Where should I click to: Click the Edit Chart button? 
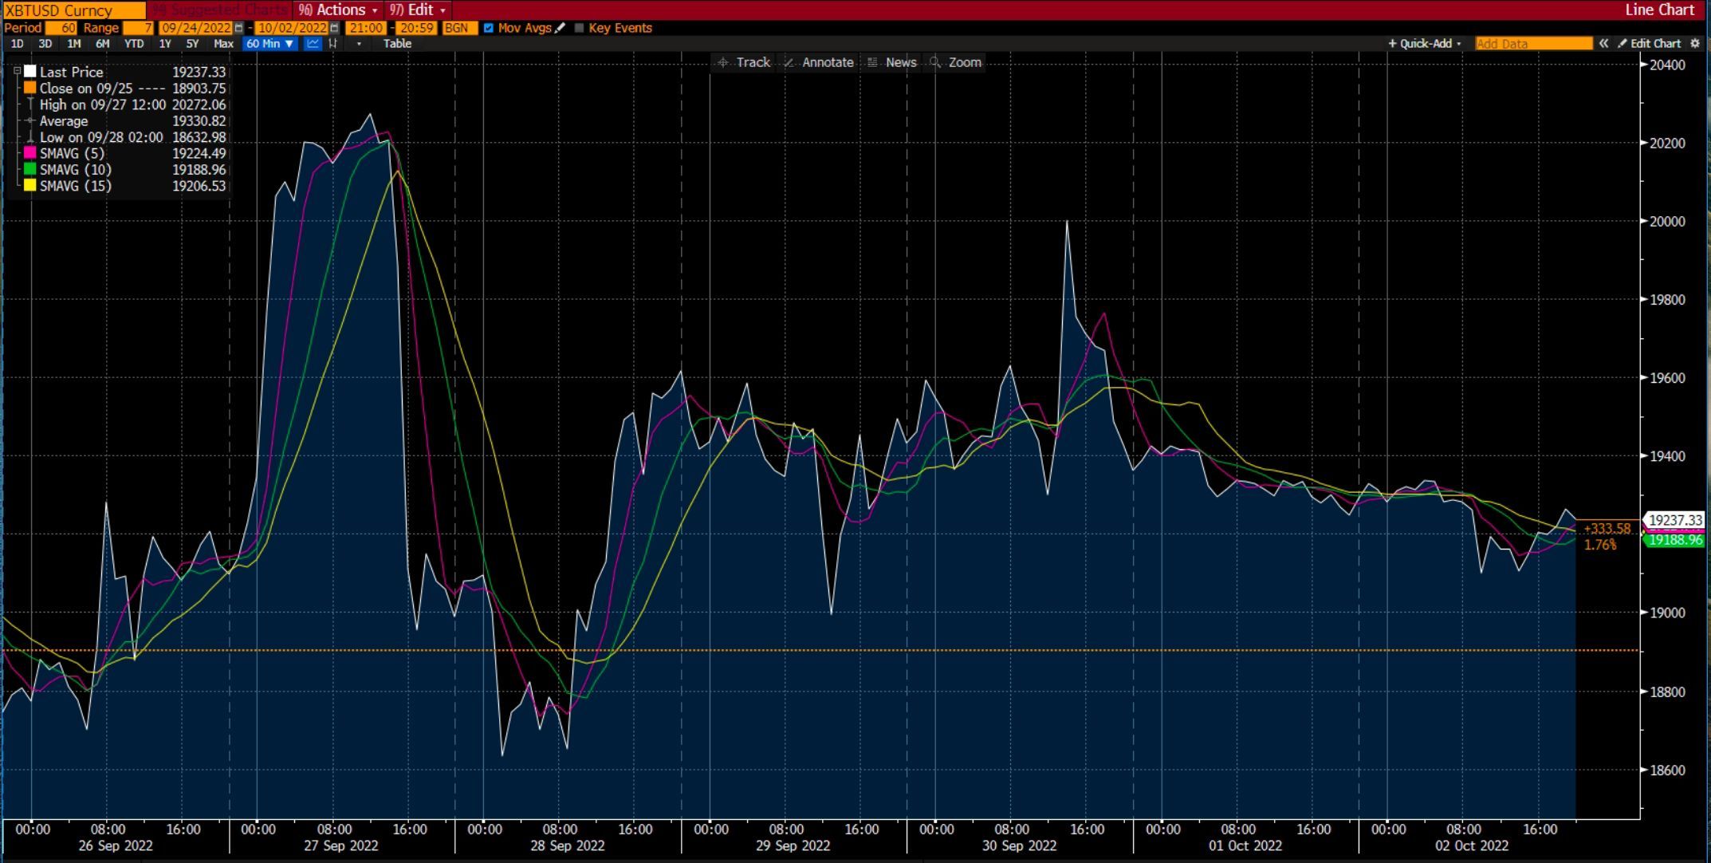1649,44
